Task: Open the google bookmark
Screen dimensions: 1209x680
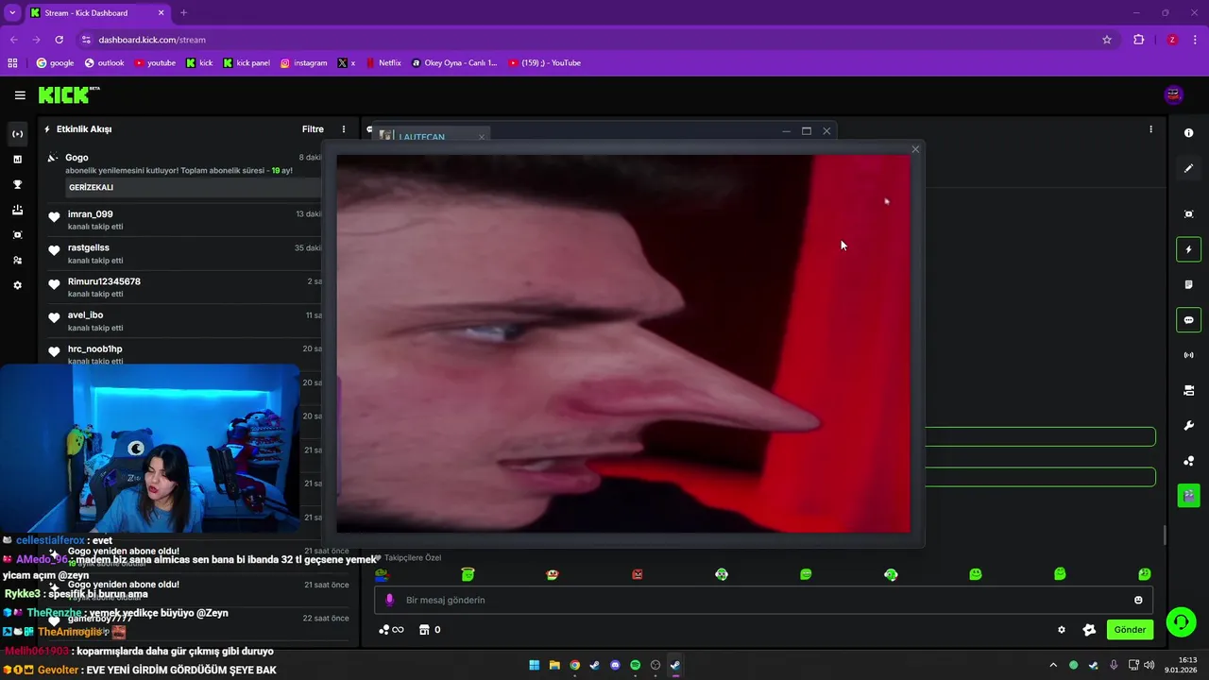Action: coord(55,63)
